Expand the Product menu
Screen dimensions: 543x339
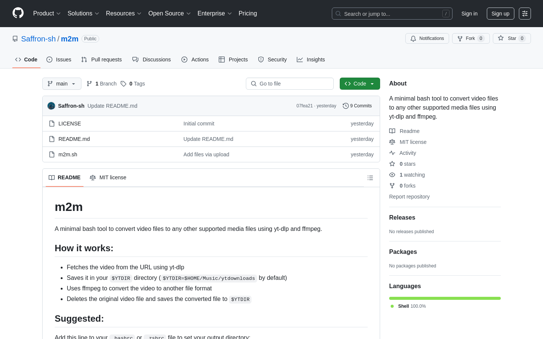tap(47, 13)
